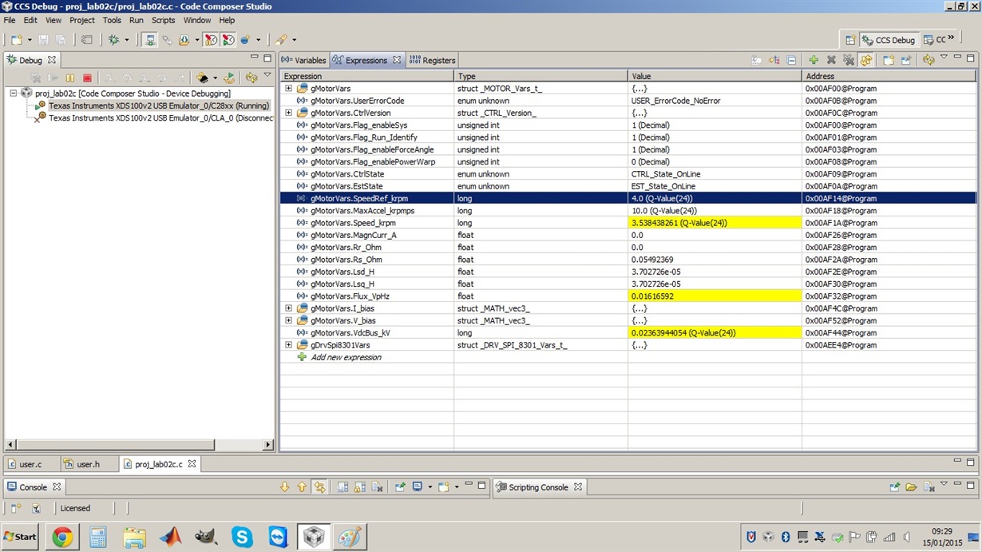The height and width of the screenshot is (552, 982).
Task: Switch to the Registers tab
Action: click(x=432, y=60)
